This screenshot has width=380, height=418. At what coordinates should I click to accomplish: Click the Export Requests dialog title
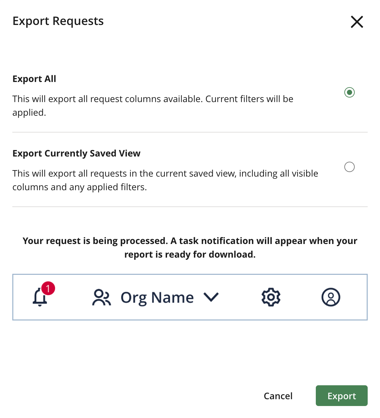(x=58, y=21)
